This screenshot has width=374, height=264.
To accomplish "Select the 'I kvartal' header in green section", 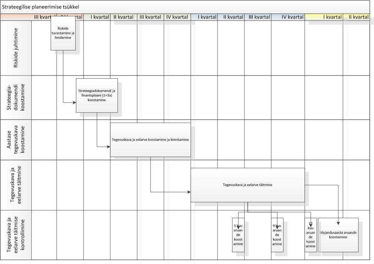I will [x=97, y=17].
